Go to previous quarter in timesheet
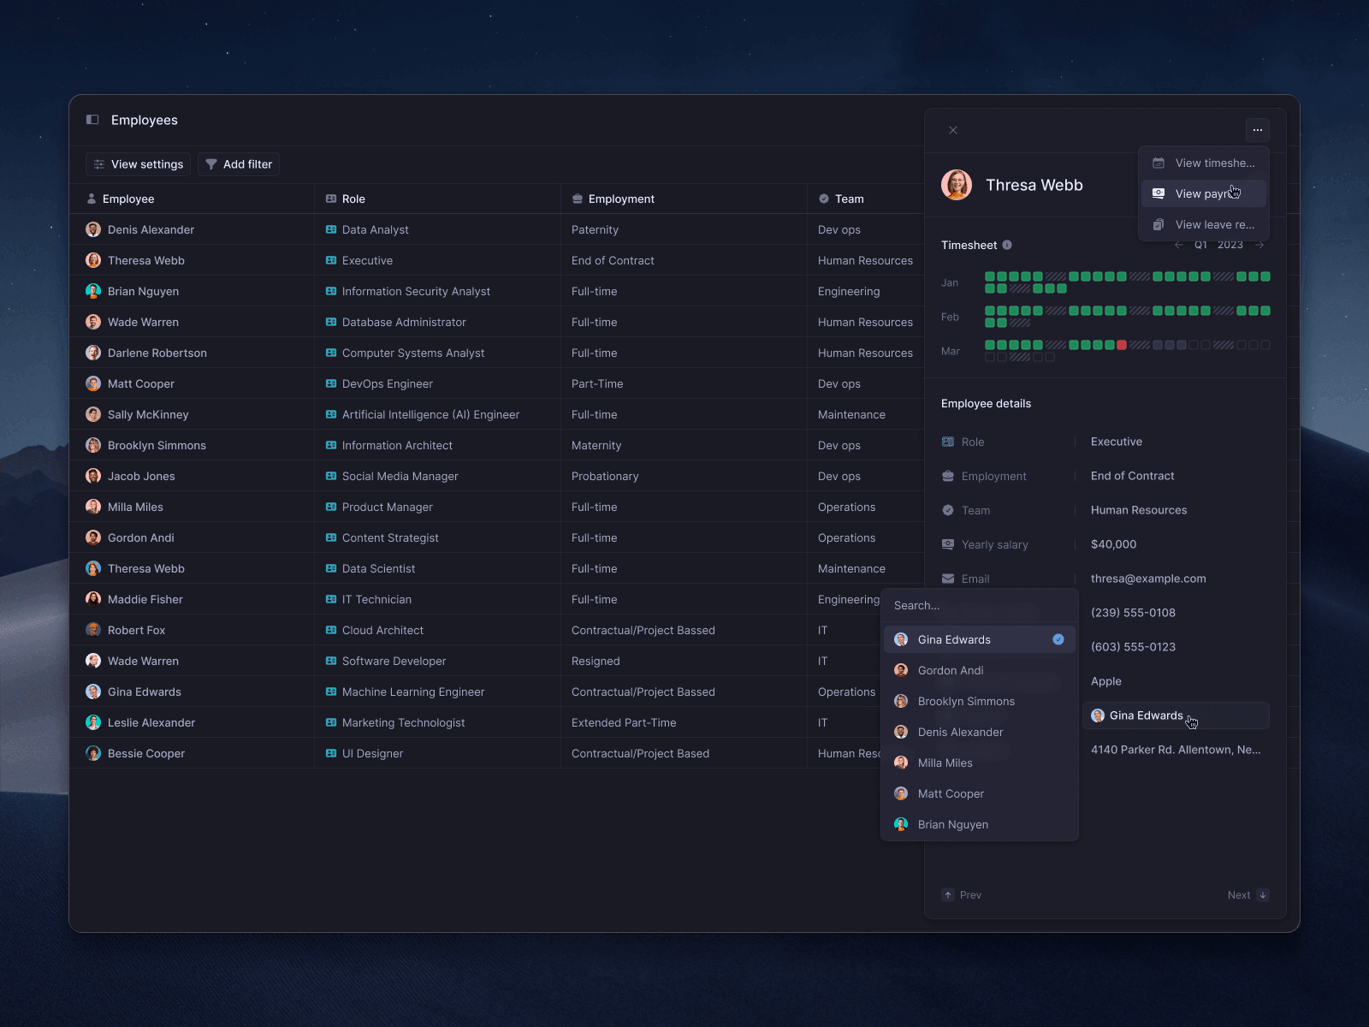Screen dimensions: 1369x1027 point(1179,245)
